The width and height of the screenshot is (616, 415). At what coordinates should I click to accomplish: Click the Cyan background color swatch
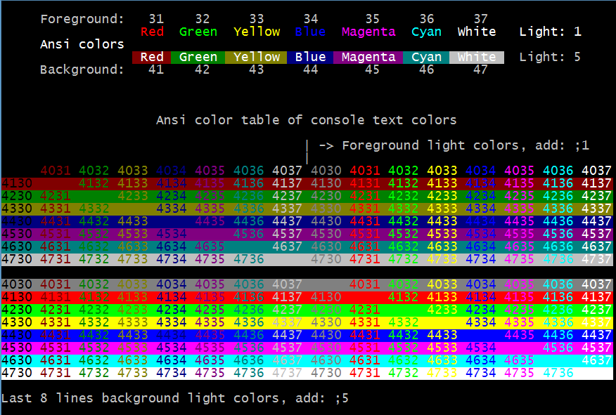[426, 58]
